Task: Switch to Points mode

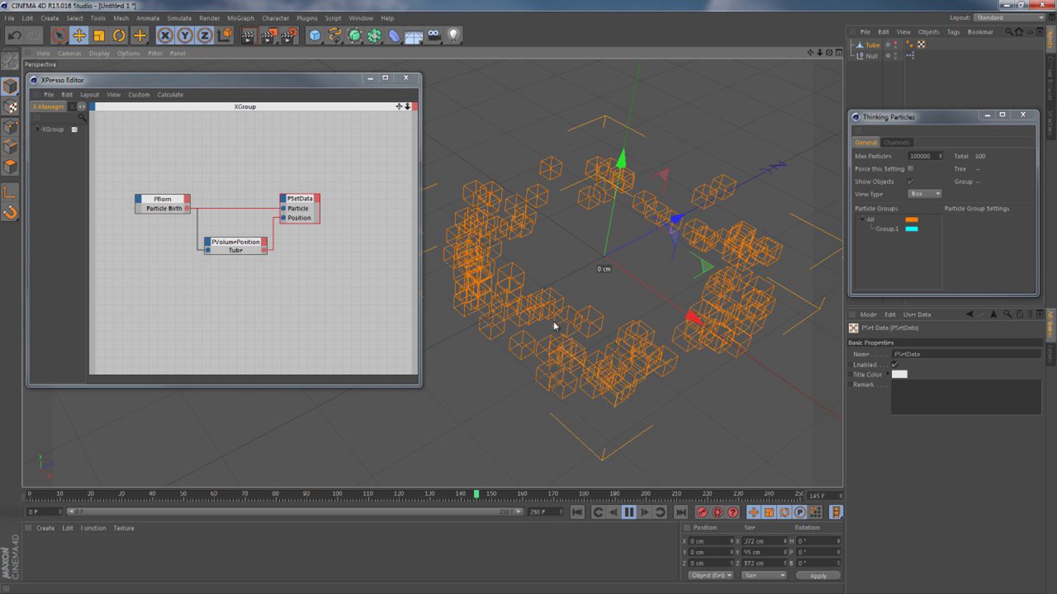Action: pyautogui.click(x=10, y=127)
